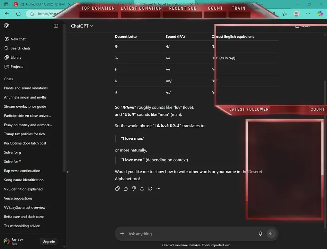
Task: Close the Deseret Alphabet translation tab
Action: [192, 4]
